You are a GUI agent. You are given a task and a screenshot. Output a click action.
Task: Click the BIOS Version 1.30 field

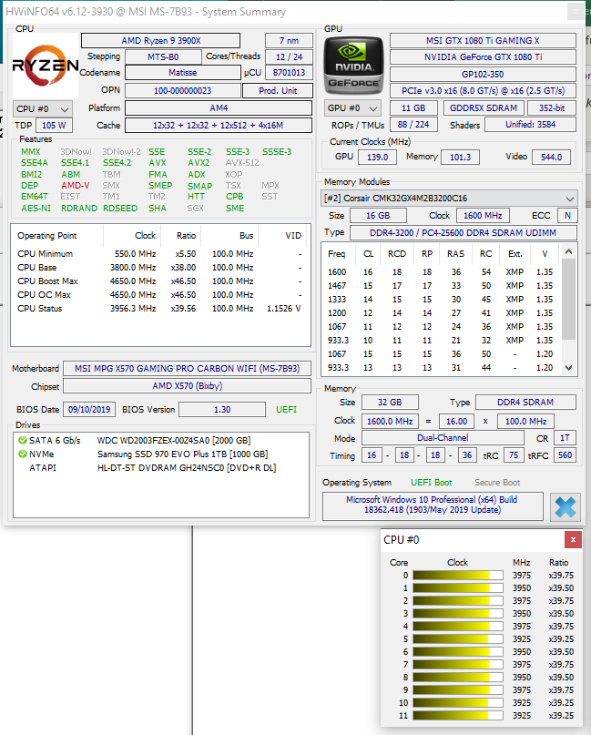(222, 409)
